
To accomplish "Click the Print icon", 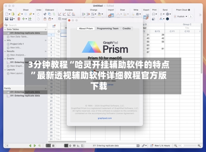I will (x=154, y=14).
